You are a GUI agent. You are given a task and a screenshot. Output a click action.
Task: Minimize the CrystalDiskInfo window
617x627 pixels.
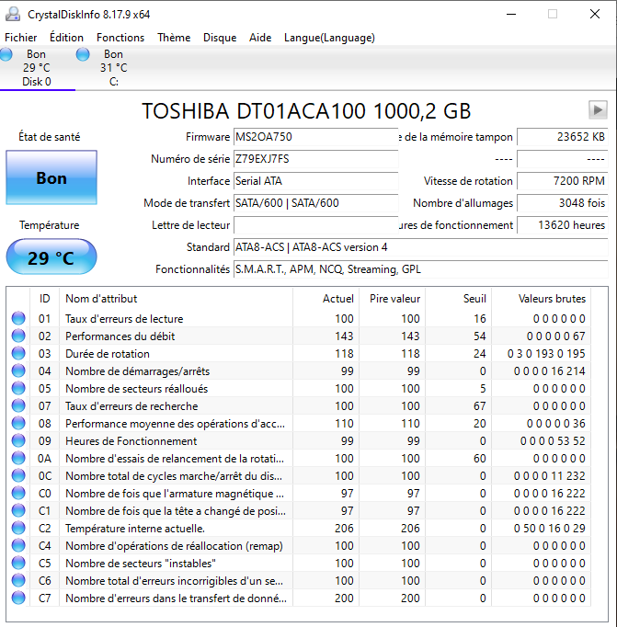(x=511, y=15)
